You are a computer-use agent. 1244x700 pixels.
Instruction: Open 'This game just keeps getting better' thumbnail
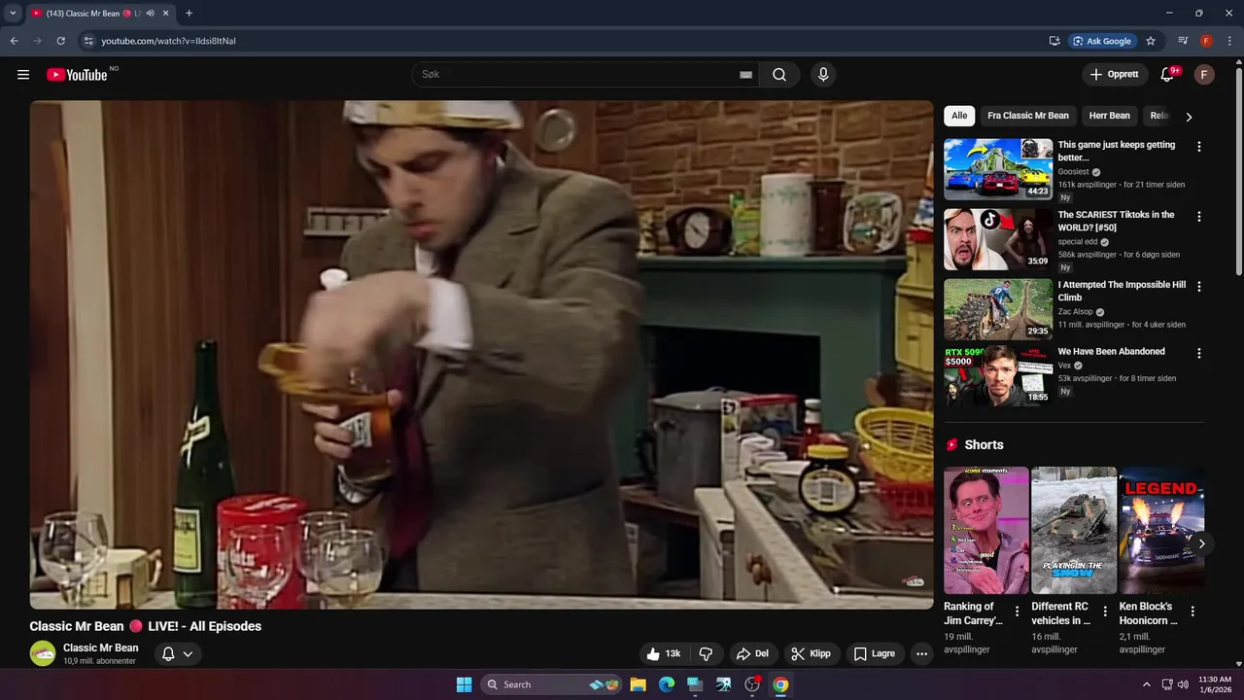[x=998, y=169]
